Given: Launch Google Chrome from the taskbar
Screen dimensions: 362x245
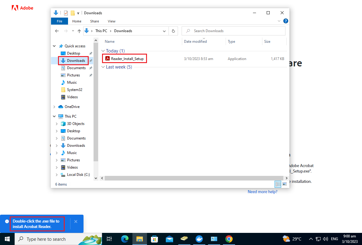Looking at the screenshot, I should click(229, 239).
